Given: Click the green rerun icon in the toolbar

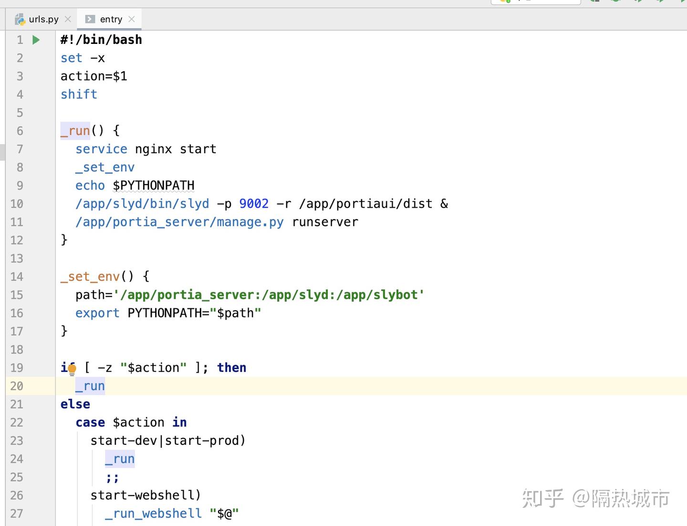Looking at the screenshot, I should tap(615, 1).
